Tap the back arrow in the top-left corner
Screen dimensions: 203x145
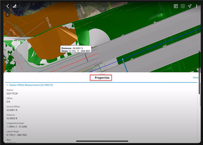[x=8, y=6]
